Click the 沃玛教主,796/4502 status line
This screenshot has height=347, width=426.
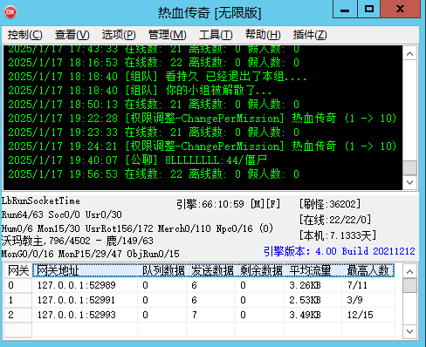[78, 241]
